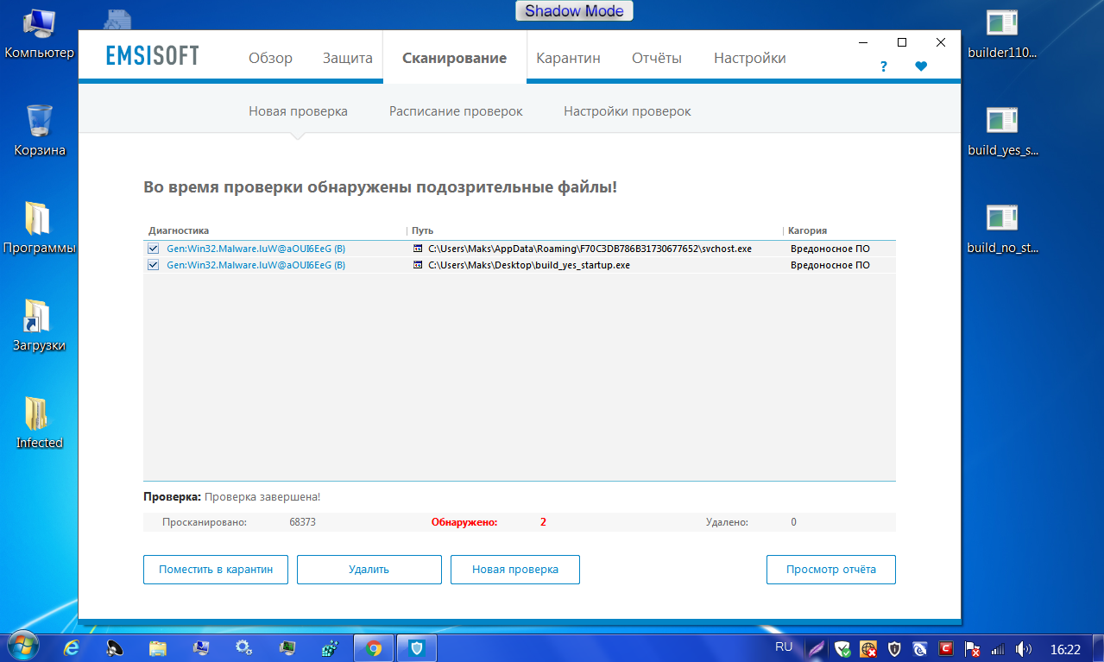The width and height of the screenshot is (1104, 662).
Task: Open the Защита tab
Action: coord(347,58)
